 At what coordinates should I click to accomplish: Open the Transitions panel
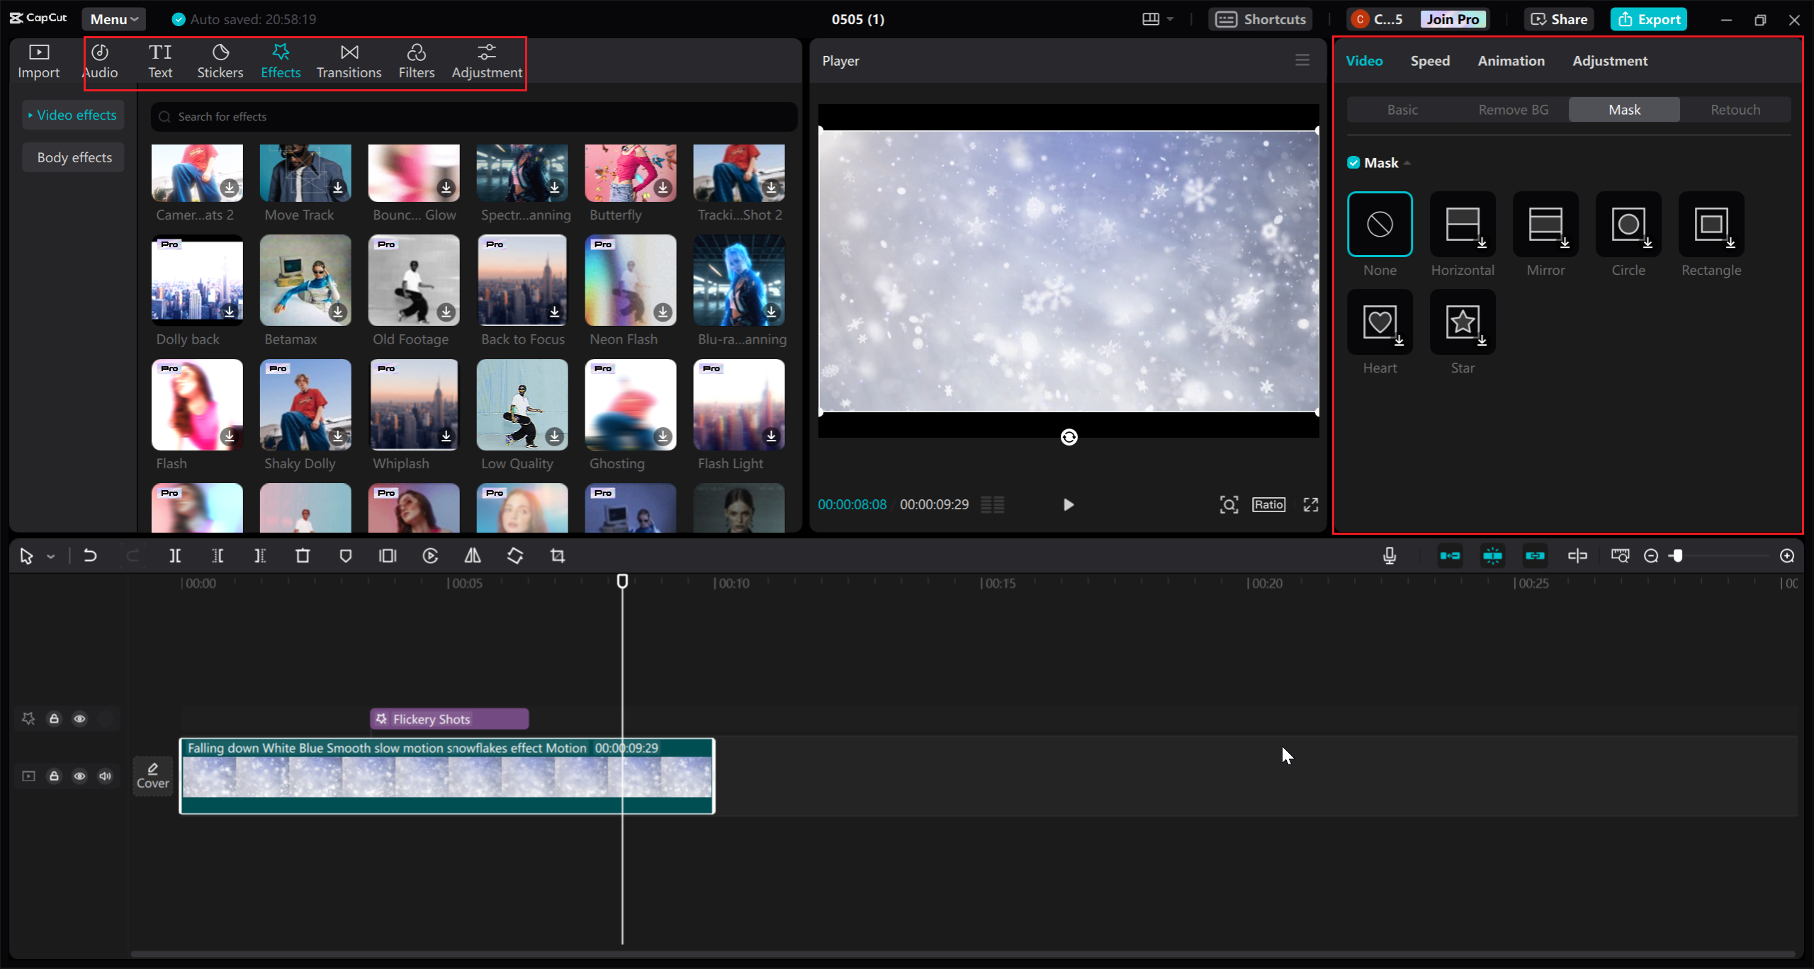(x=349, y=61)
